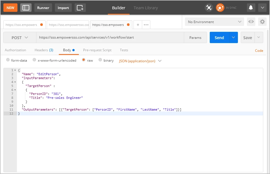Add a new request tab
The height and width of the screenshot is (174, 270).
[138, 25]
